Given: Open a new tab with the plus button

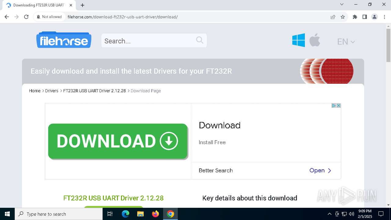Looking at the screenshot, I should point(82,5).
